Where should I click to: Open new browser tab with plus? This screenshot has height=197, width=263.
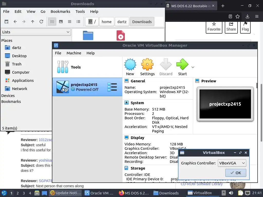click(223, 6)
